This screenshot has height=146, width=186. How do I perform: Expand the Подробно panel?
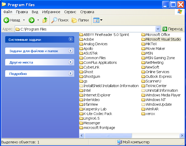[71, 73]
